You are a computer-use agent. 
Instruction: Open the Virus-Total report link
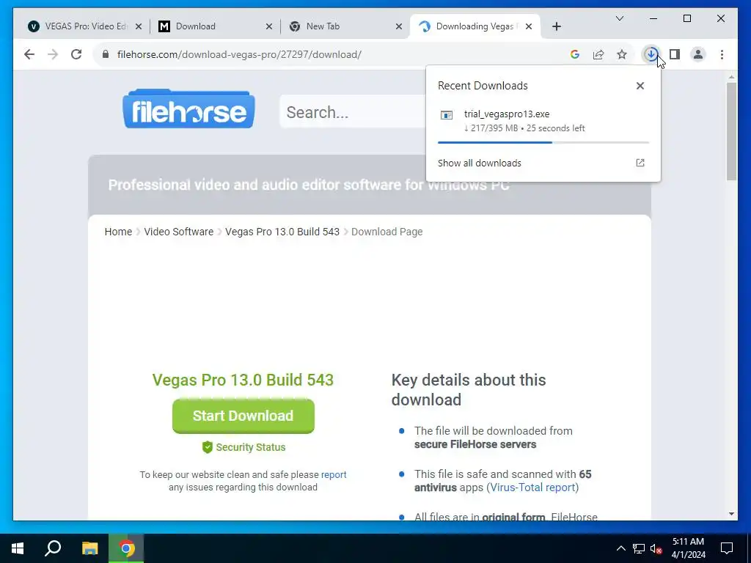click(x=532, y=487)
